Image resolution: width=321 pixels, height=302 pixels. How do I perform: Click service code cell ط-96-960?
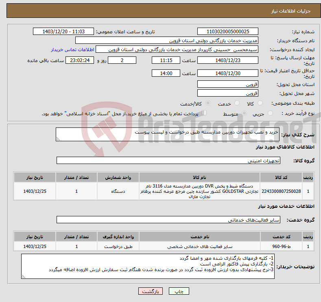pyautogui.click(x=282, y=246)
